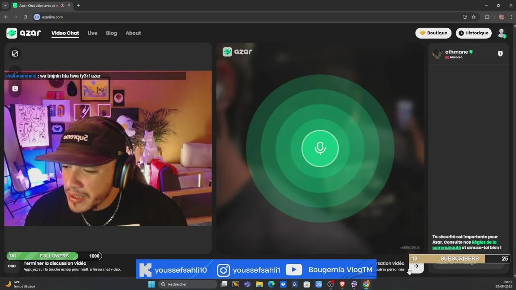The image size is (516, 290).
Task: Click the azarlive.com address bar
Action: (x=52, y=17)
